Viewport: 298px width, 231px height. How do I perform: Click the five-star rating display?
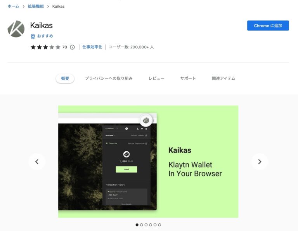tap(45, 47)
